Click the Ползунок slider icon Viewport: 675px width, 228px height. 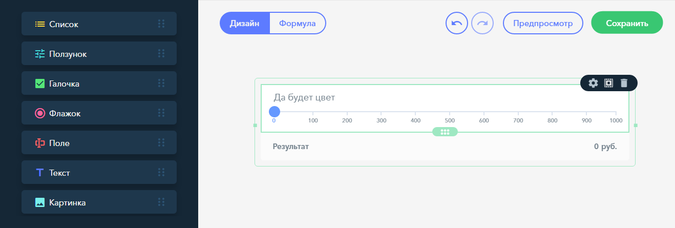click(40, 53)
